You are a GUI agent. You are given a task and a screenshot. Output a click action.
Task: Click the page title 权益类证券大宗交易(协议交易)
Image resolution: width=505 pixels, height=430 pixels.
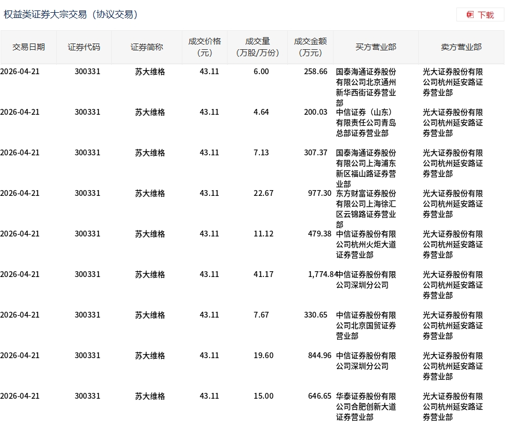point(71,14)
